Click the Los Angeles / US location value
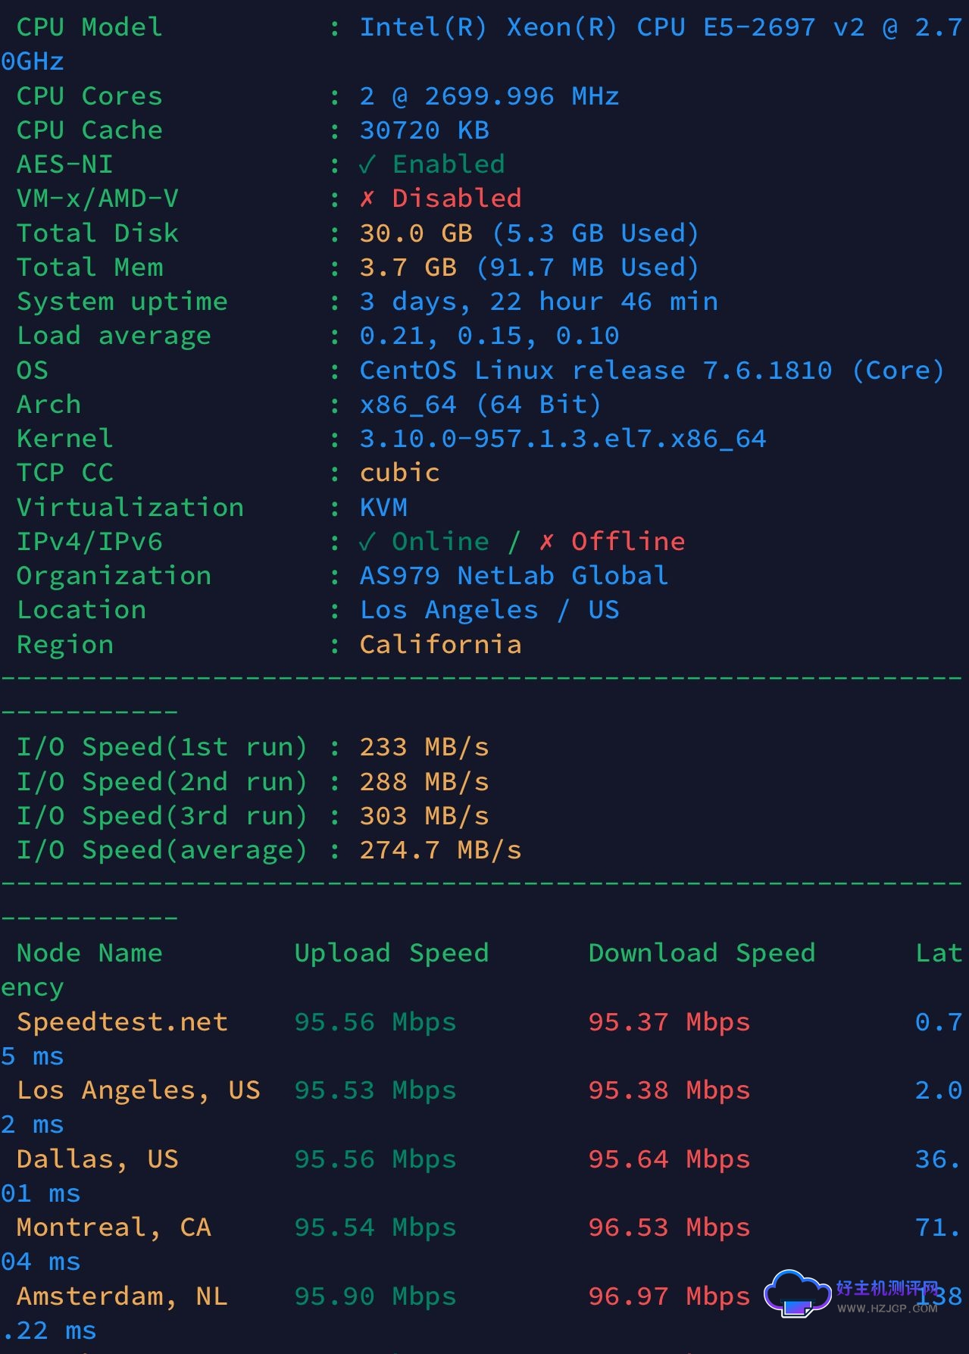969x1354 pixels. (x=489, y=610)
